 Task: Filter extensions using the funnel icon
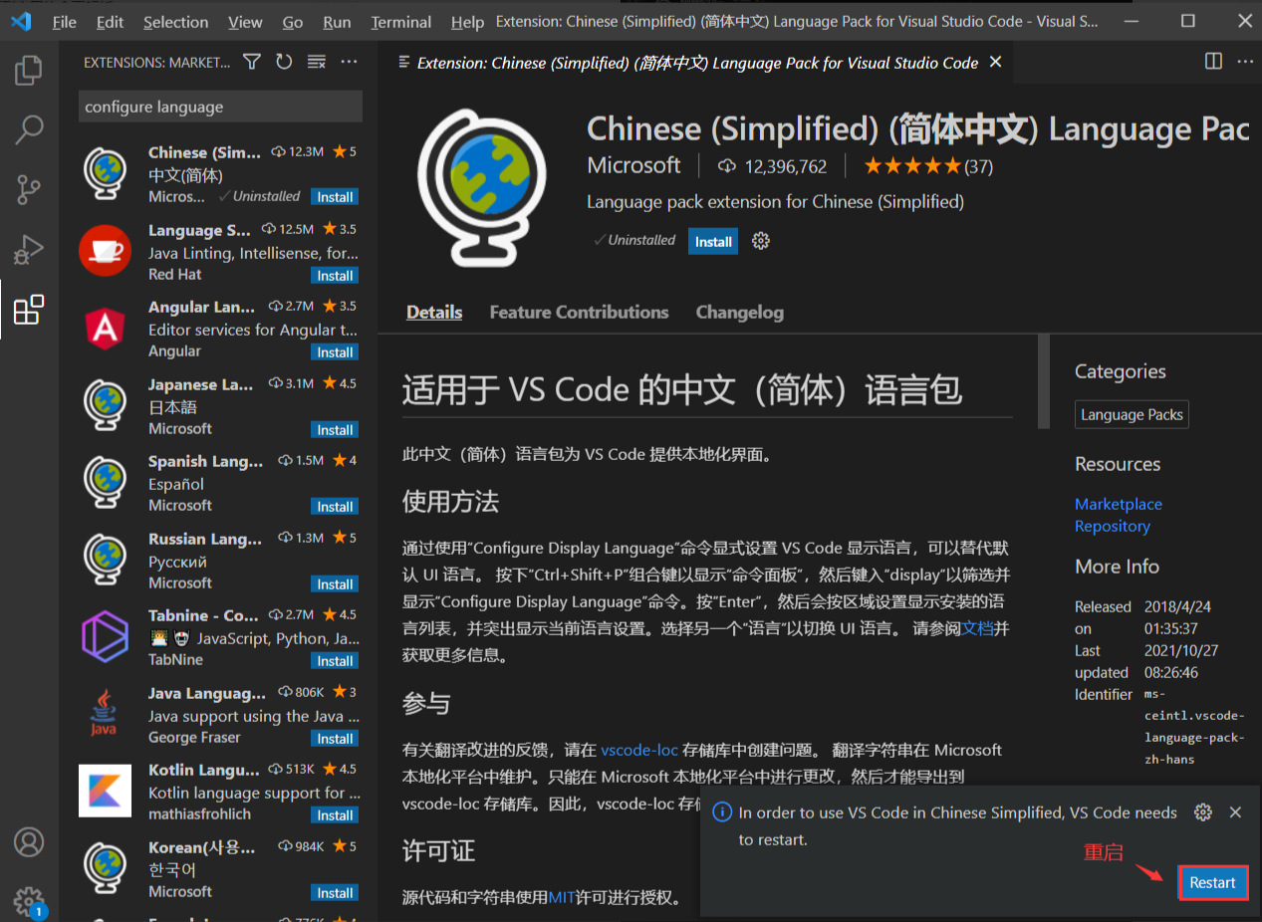252,62
